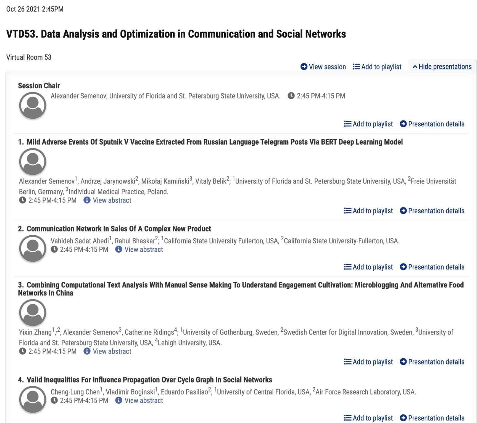Open Presentation details for Yixin Zhang's talk
The height and width of the screenshot is (423, 477).
[x=432, y=362]
